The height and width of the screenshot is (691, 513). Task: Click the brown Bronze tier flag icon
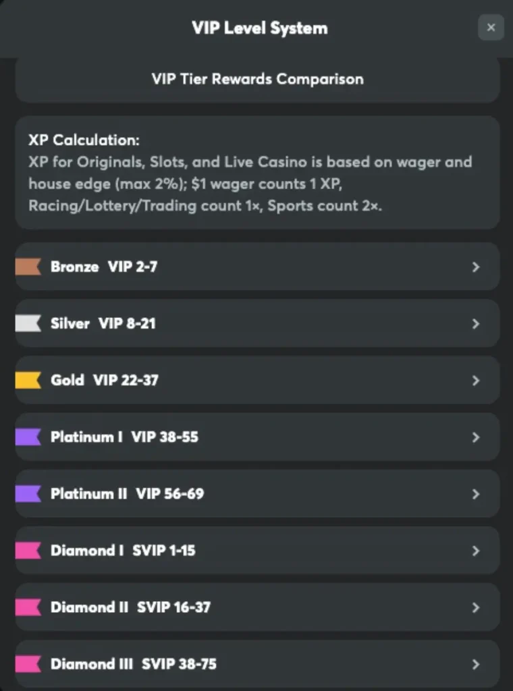point(28,267)
